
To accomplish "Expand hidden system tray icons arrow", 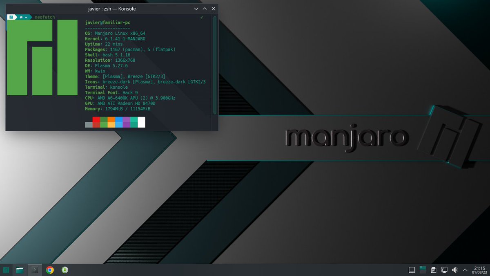I will click(x=465, y=270).
